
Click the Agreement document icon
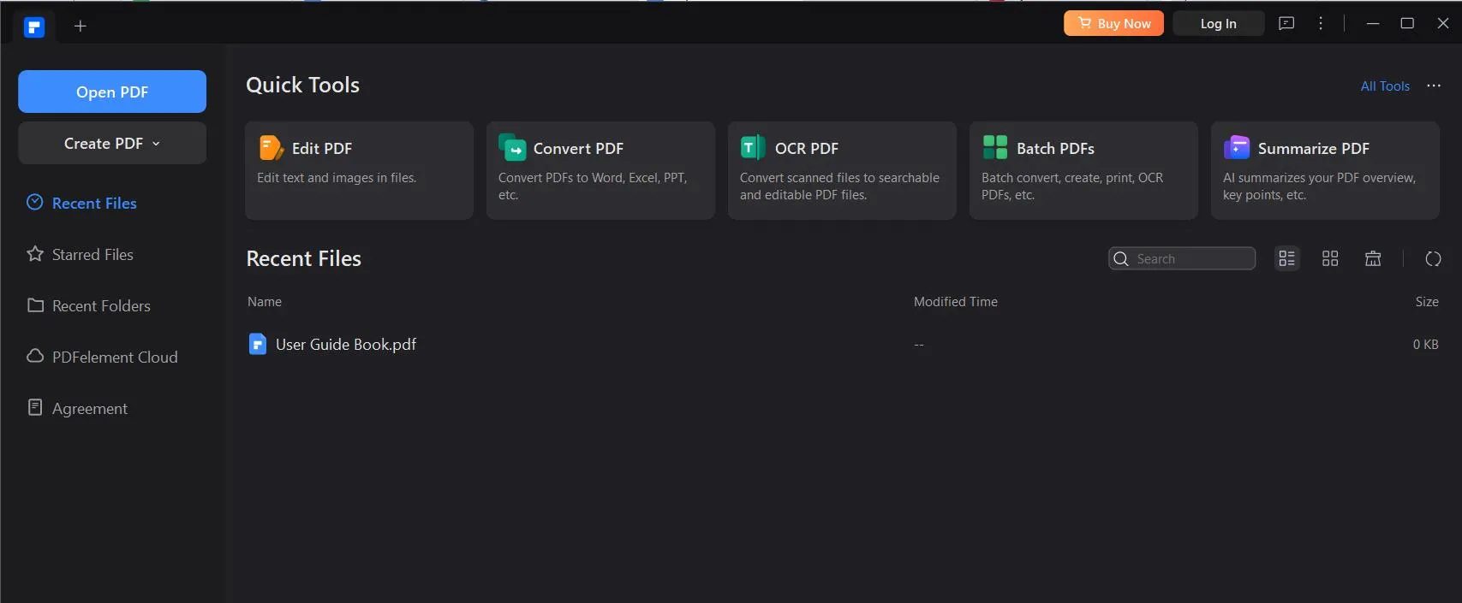(x=35, y=407)
